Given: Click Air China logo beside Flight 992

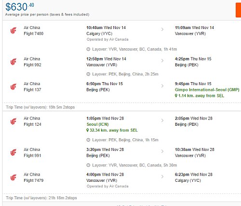Looking at the screenshot, I should (13, 62).
